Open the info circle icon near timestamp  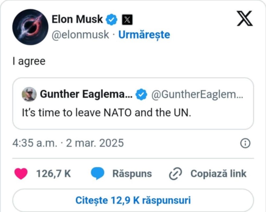pyautogui.click(x=245, y=144)
